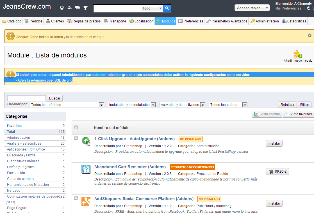Image resolution: width=314 pixels, height=213 pixels.
Task: Click the module search input field
Action: [x=26, y=98]
